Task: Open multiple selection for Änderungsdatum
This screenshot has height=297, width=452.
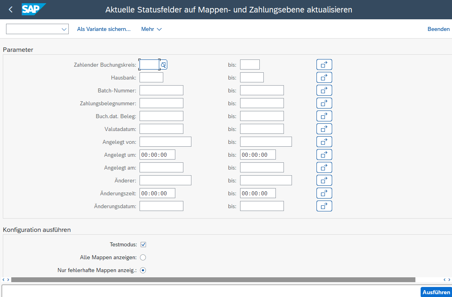Action: tap(324, 206)
